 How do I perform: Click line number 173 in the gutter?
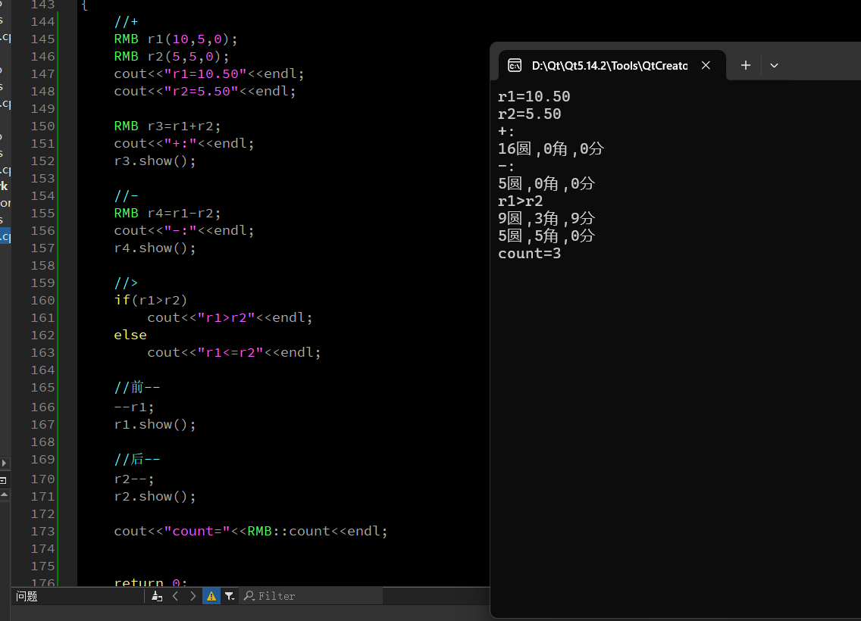pos(42,531)
